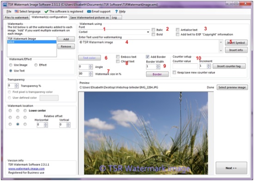Click the Email support envelope icon
The height and width of the screenshot is (181, 254).
pyautogui.click(x=89, y=12)
